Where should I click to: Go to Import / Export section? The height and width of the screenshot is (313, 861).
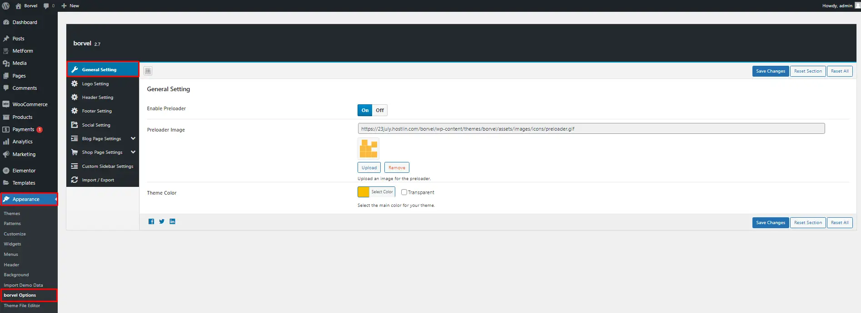[98, 180]
